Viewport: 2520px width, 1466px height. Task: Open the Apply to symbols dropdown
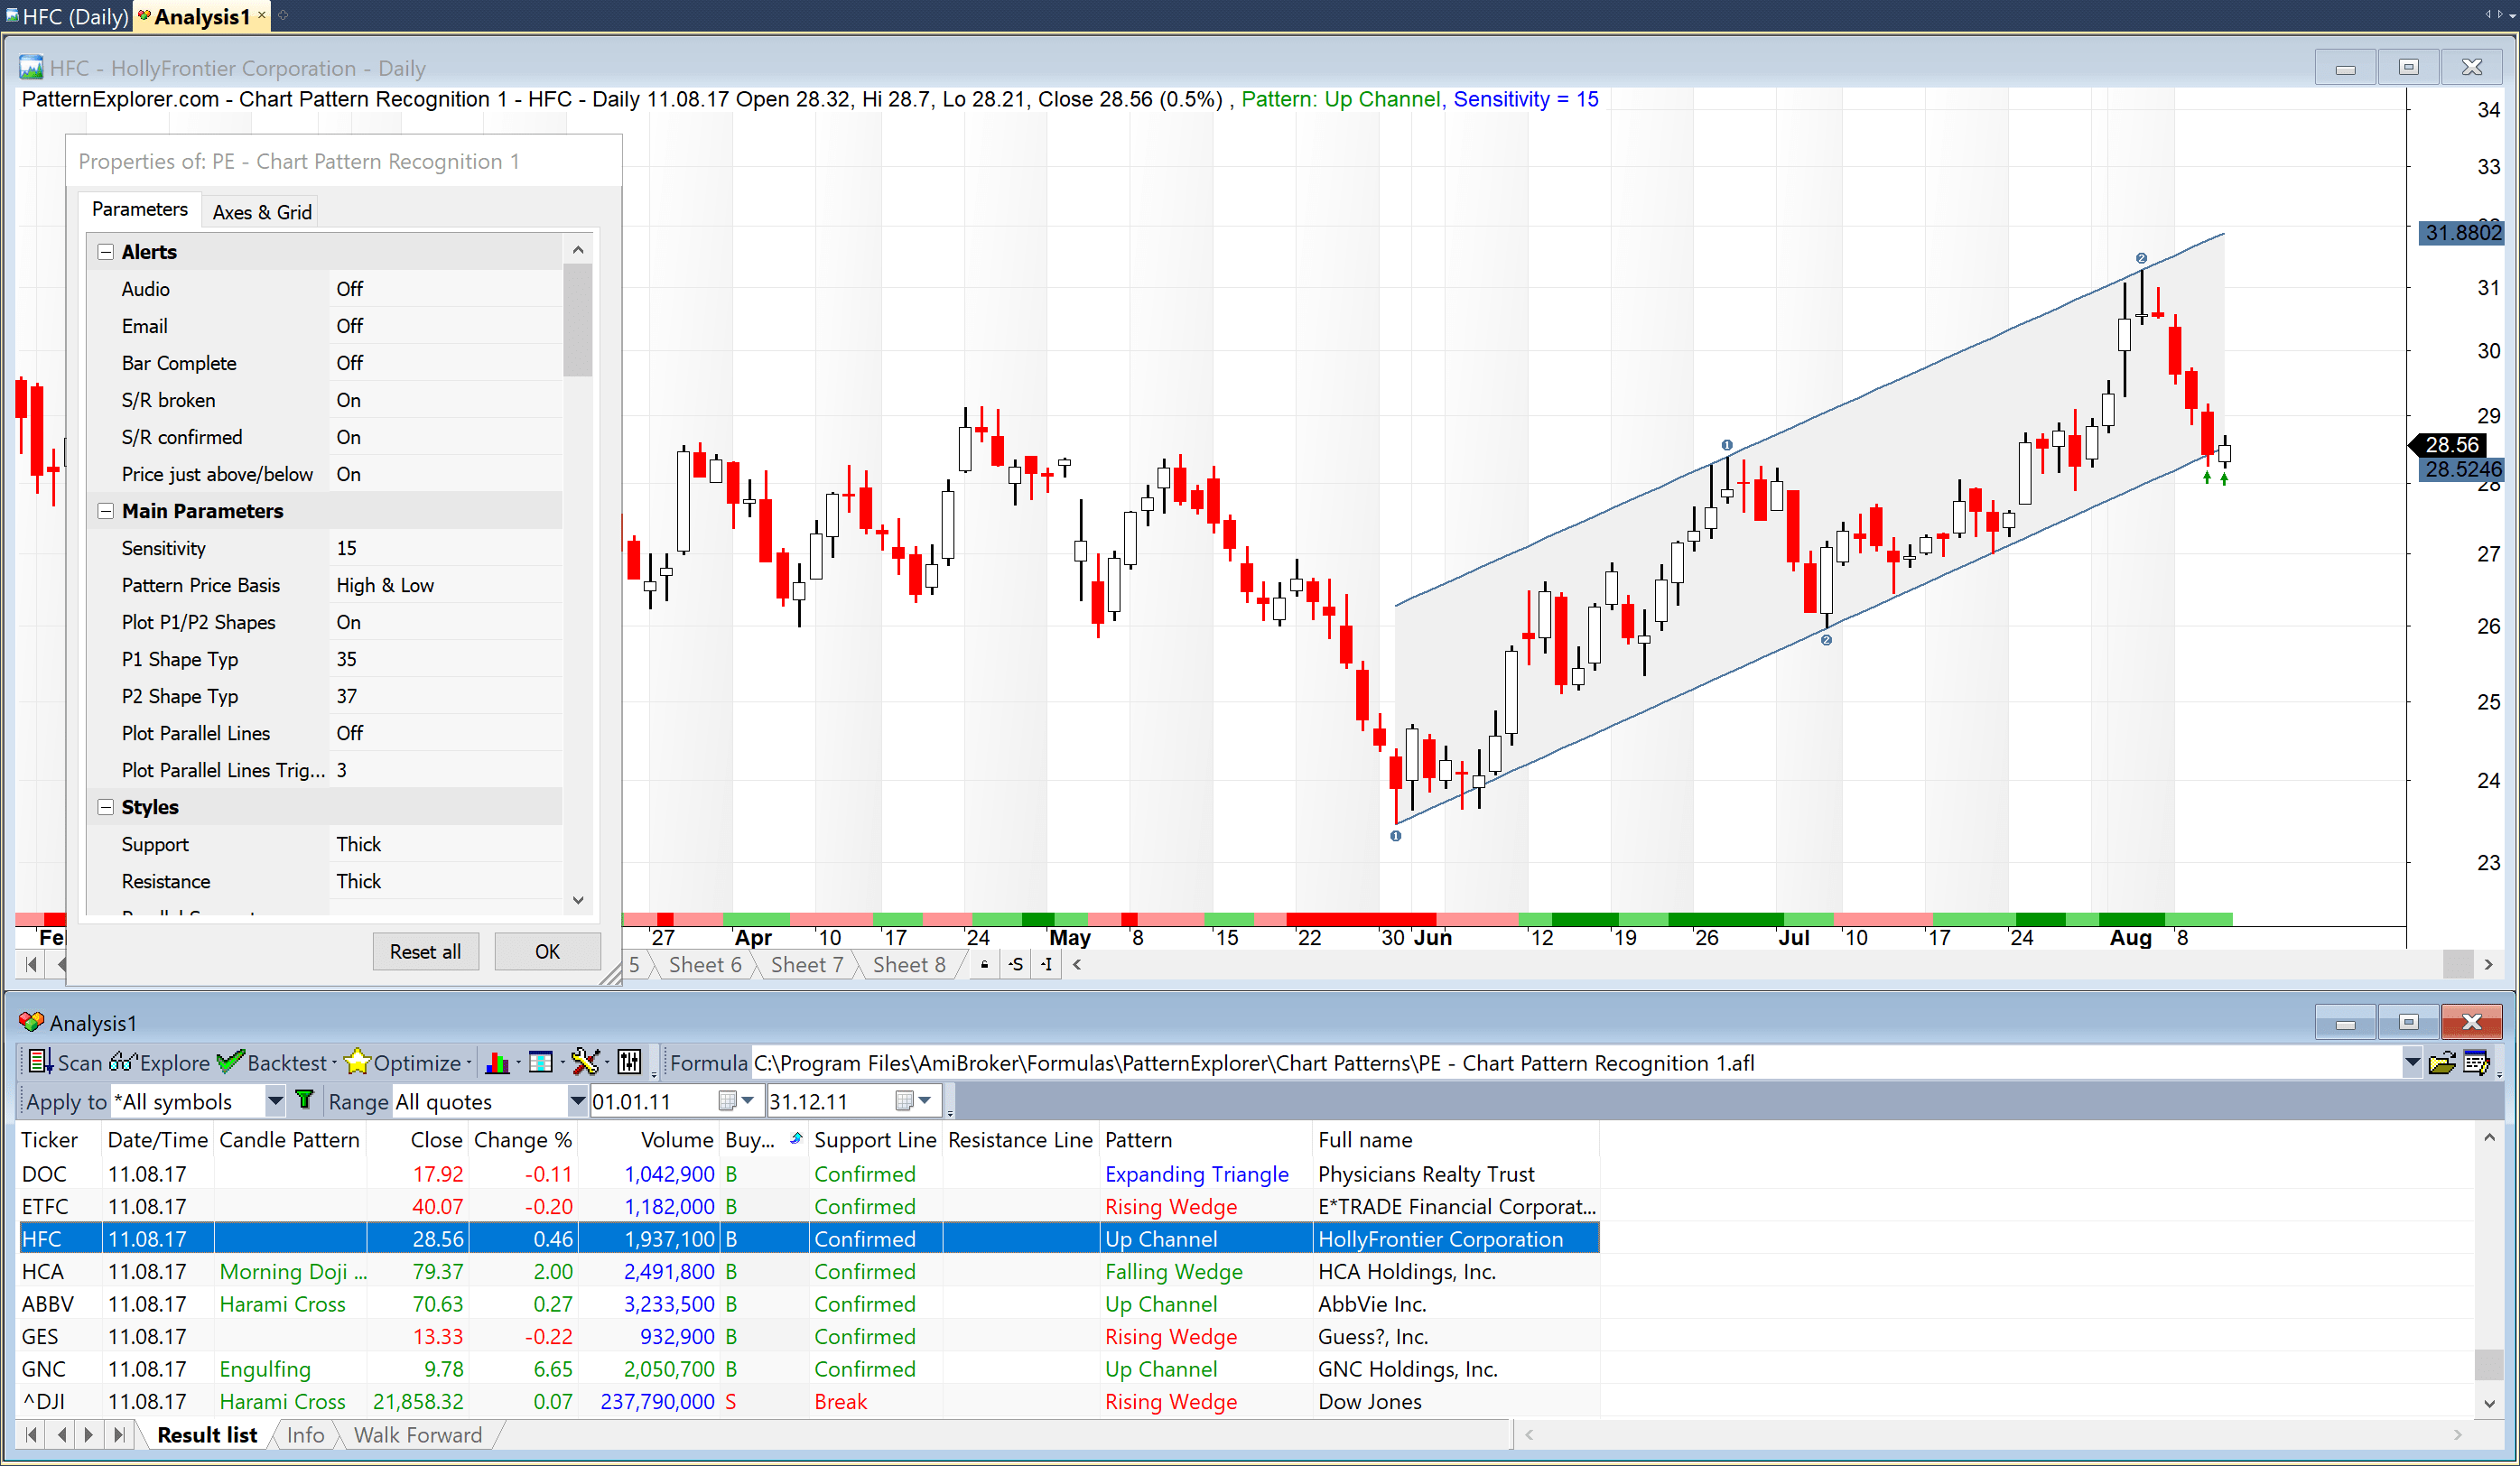(275, 1101)
